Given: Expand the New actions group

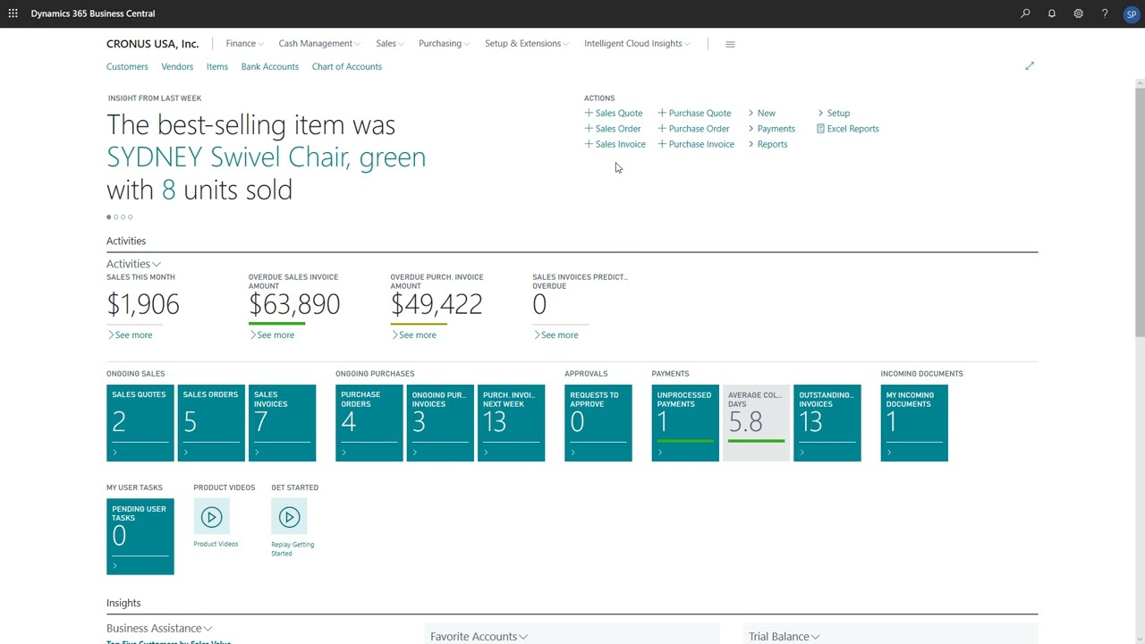Looking at the screenshot, I should 762,114.
